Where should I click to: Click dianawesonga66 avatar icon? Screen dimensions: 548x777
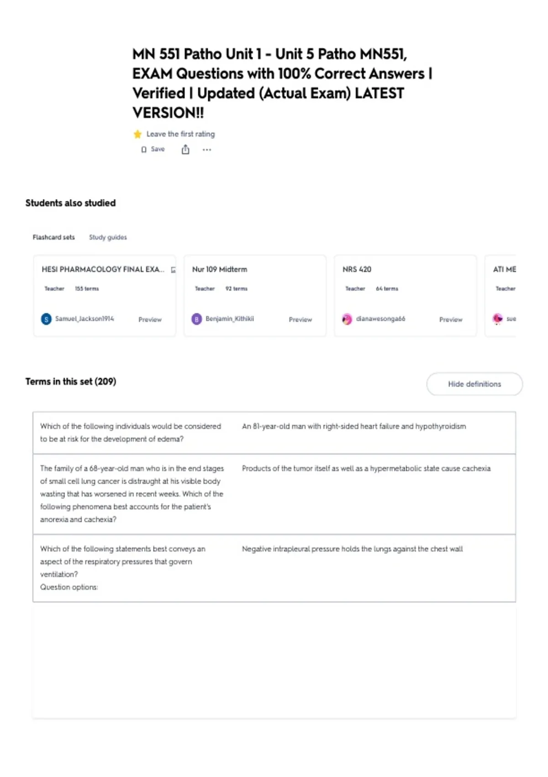[x=347, y=319]
